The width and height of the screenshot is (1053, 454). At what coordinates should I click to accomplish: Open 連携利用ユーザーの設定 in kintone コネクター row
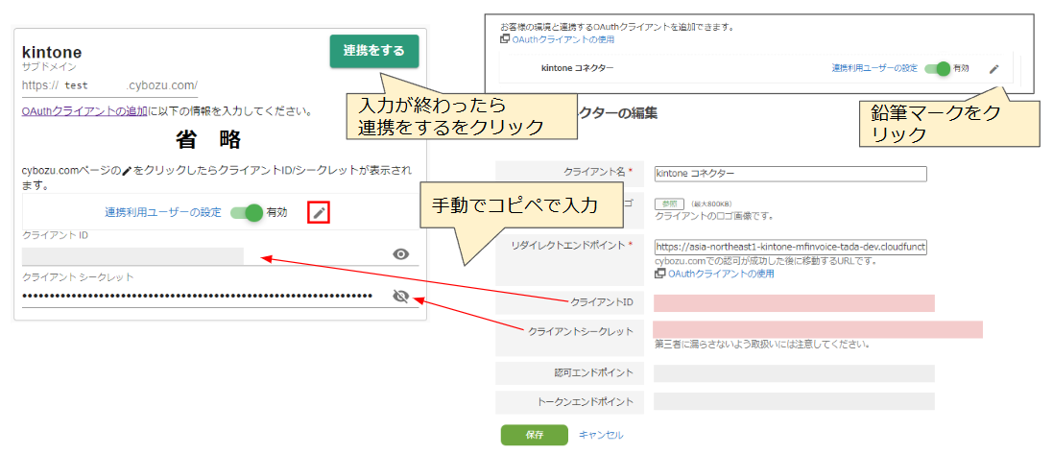click(x=874, y=68)
